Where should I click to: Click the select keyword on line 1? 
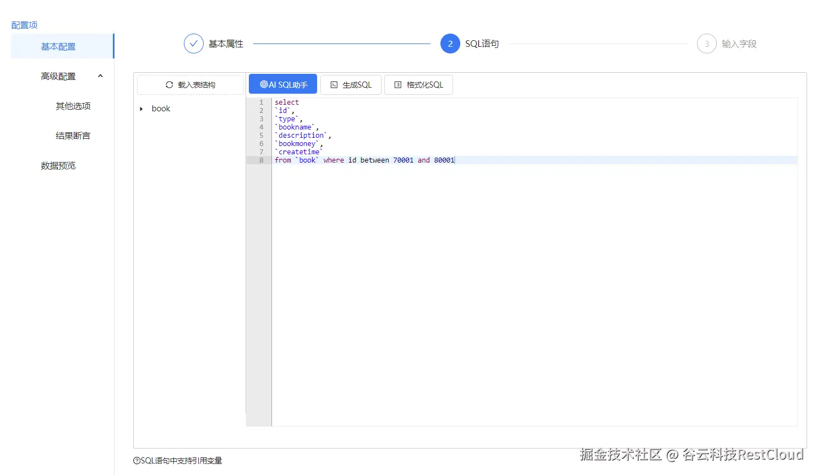click(x=287, y=102)
